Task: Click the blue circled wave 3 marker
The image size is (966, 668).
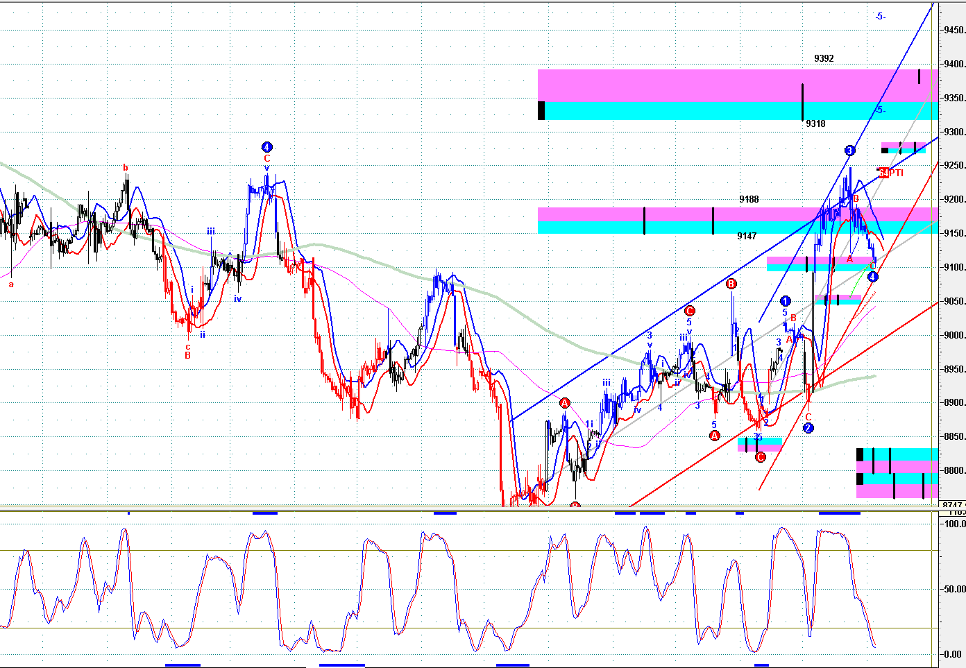Action: tap(850, 151)
